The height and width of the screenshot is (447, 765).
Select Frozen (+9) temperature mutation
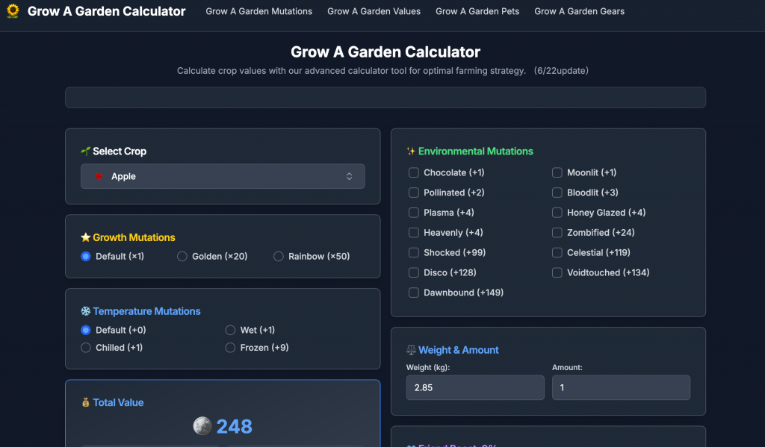(230, 348)
